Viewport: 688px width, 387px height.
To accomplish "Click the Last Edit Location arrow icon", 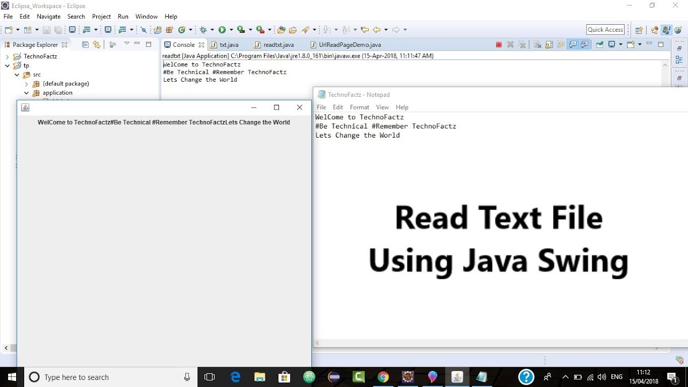I will click(365, 30).
